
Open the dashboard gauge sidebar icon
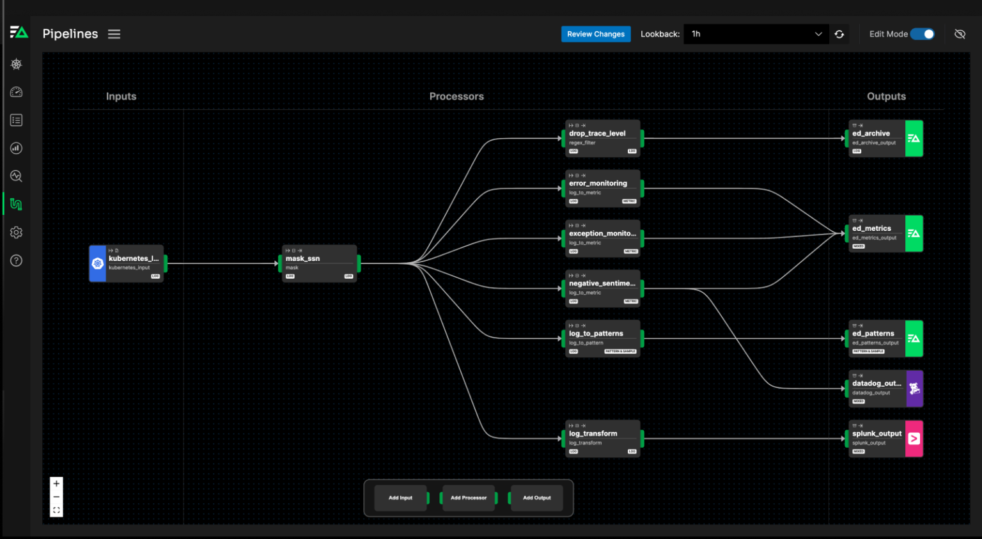point(17,92)
